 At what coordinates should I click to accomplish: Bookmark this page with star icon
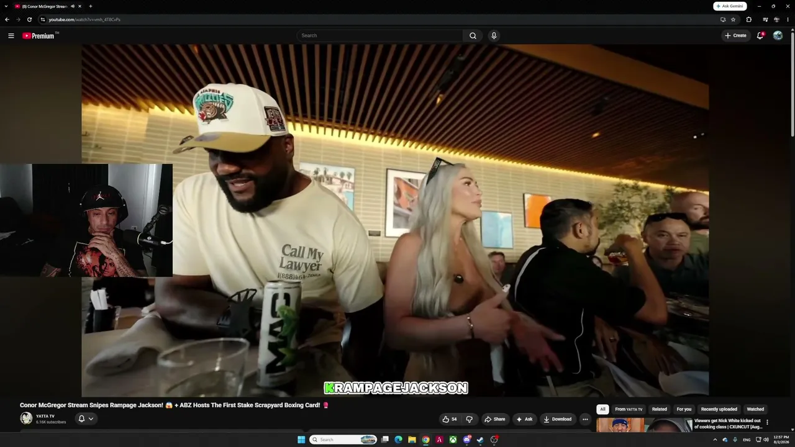(x=733, y=19)
